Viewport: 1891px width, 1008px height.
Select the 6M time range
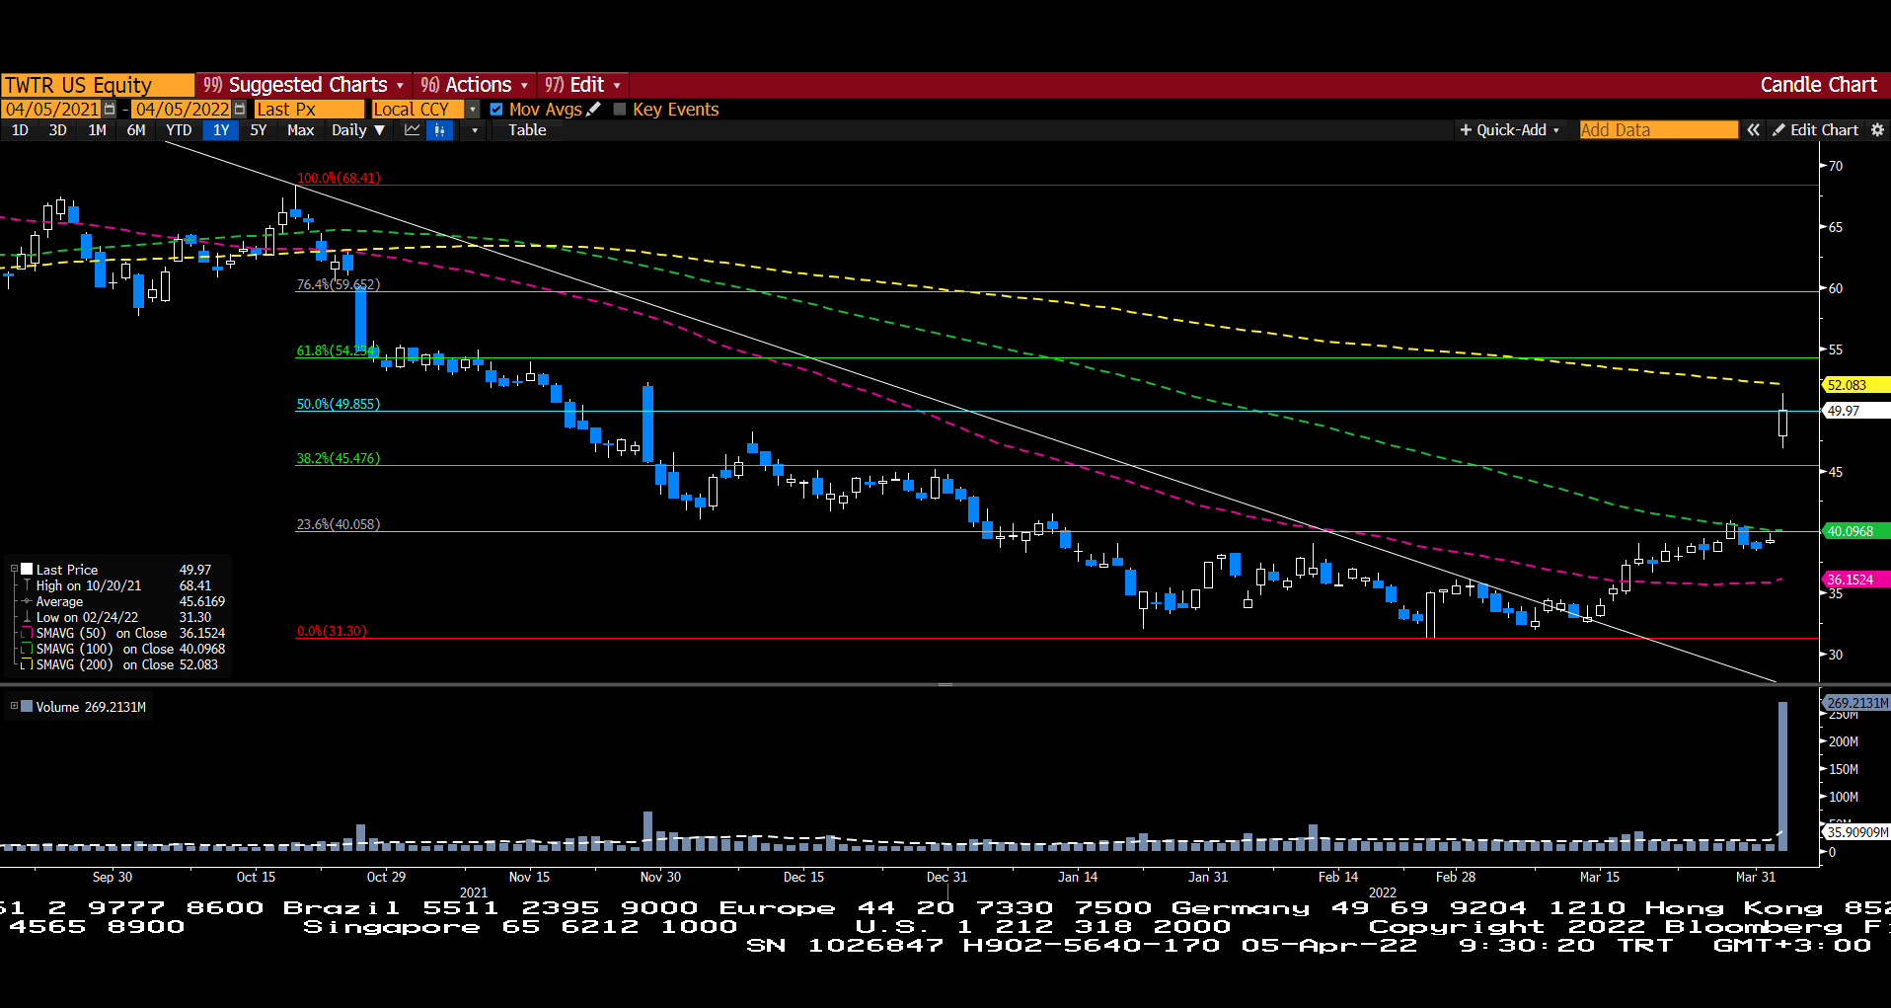(136, 130)
